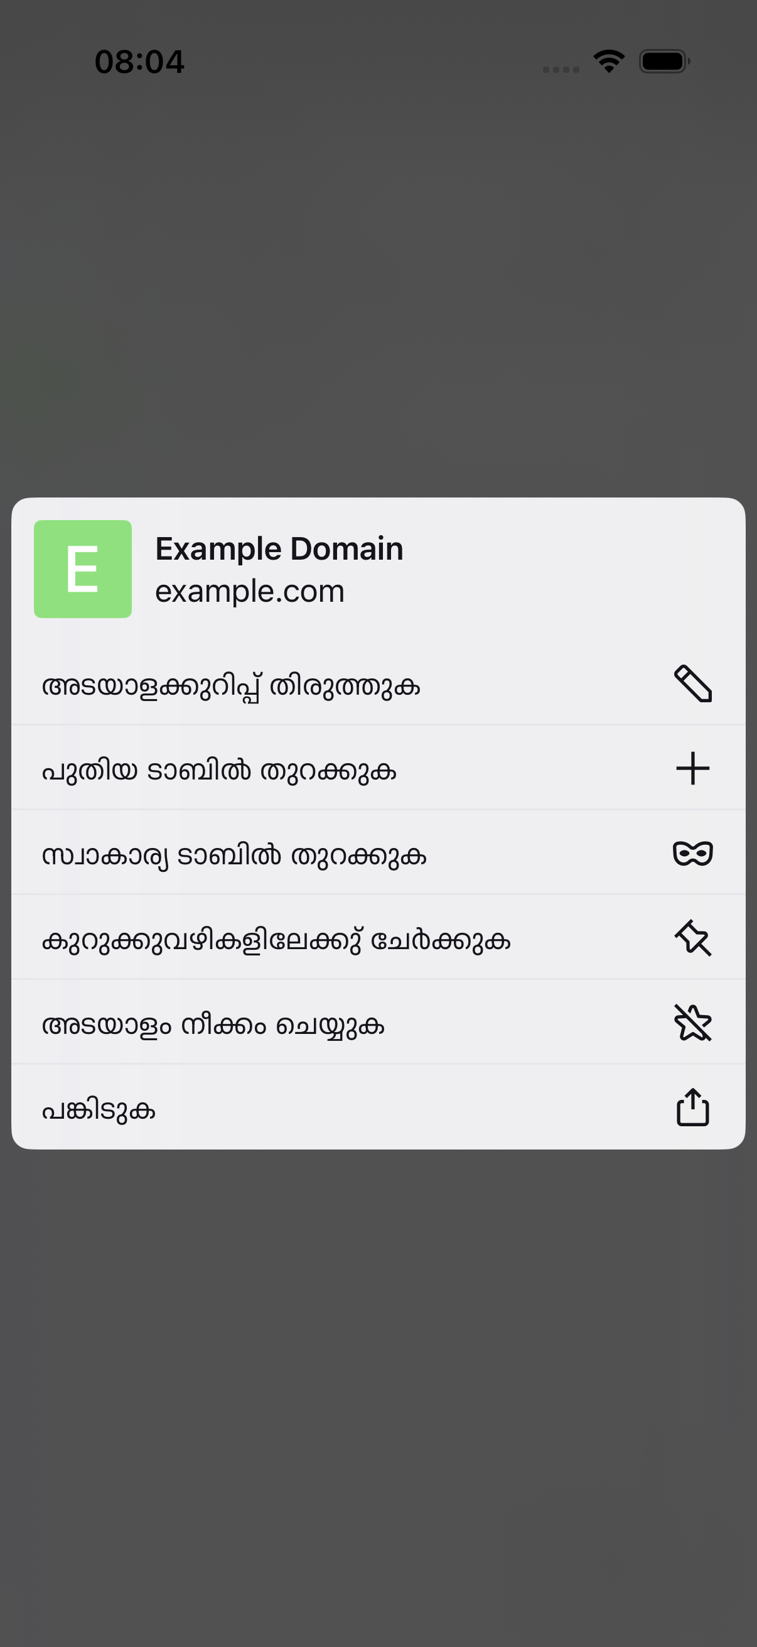Choose the "പങ്കിടുക" share option
757x1647 pixels.
(x=378, y=1107)
